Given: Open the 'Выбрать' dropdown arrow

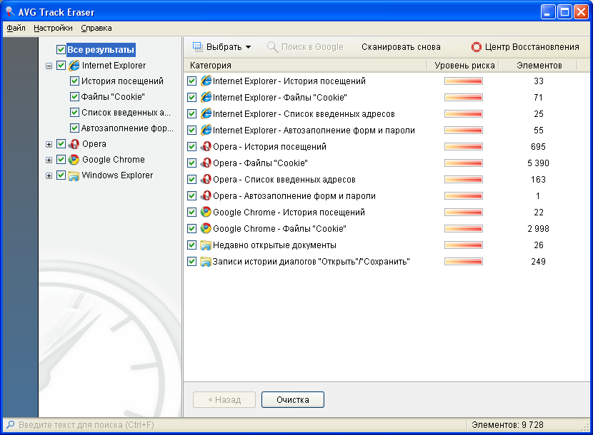Looking at the screenshot, I should (248, 47).
